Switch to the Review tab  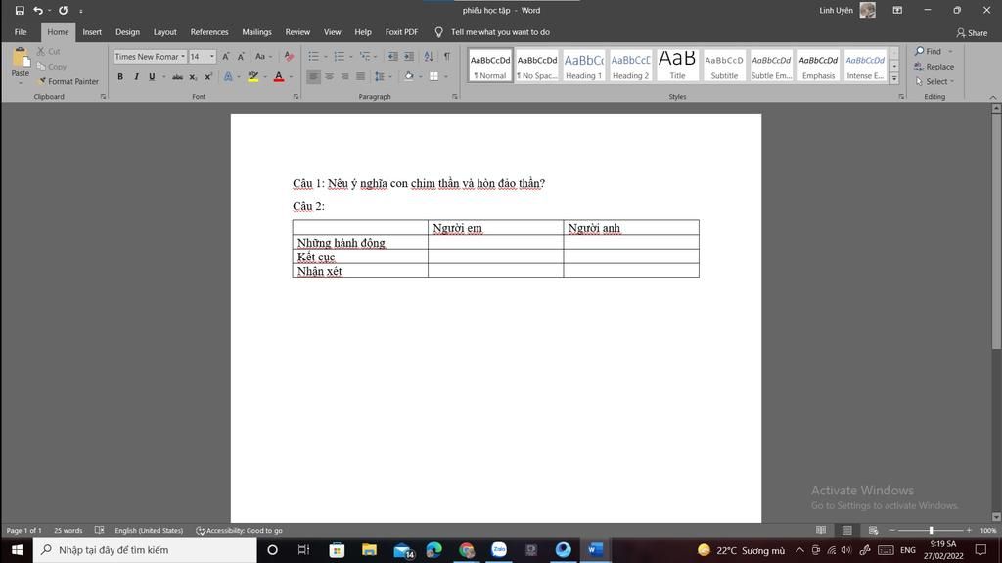297,32
